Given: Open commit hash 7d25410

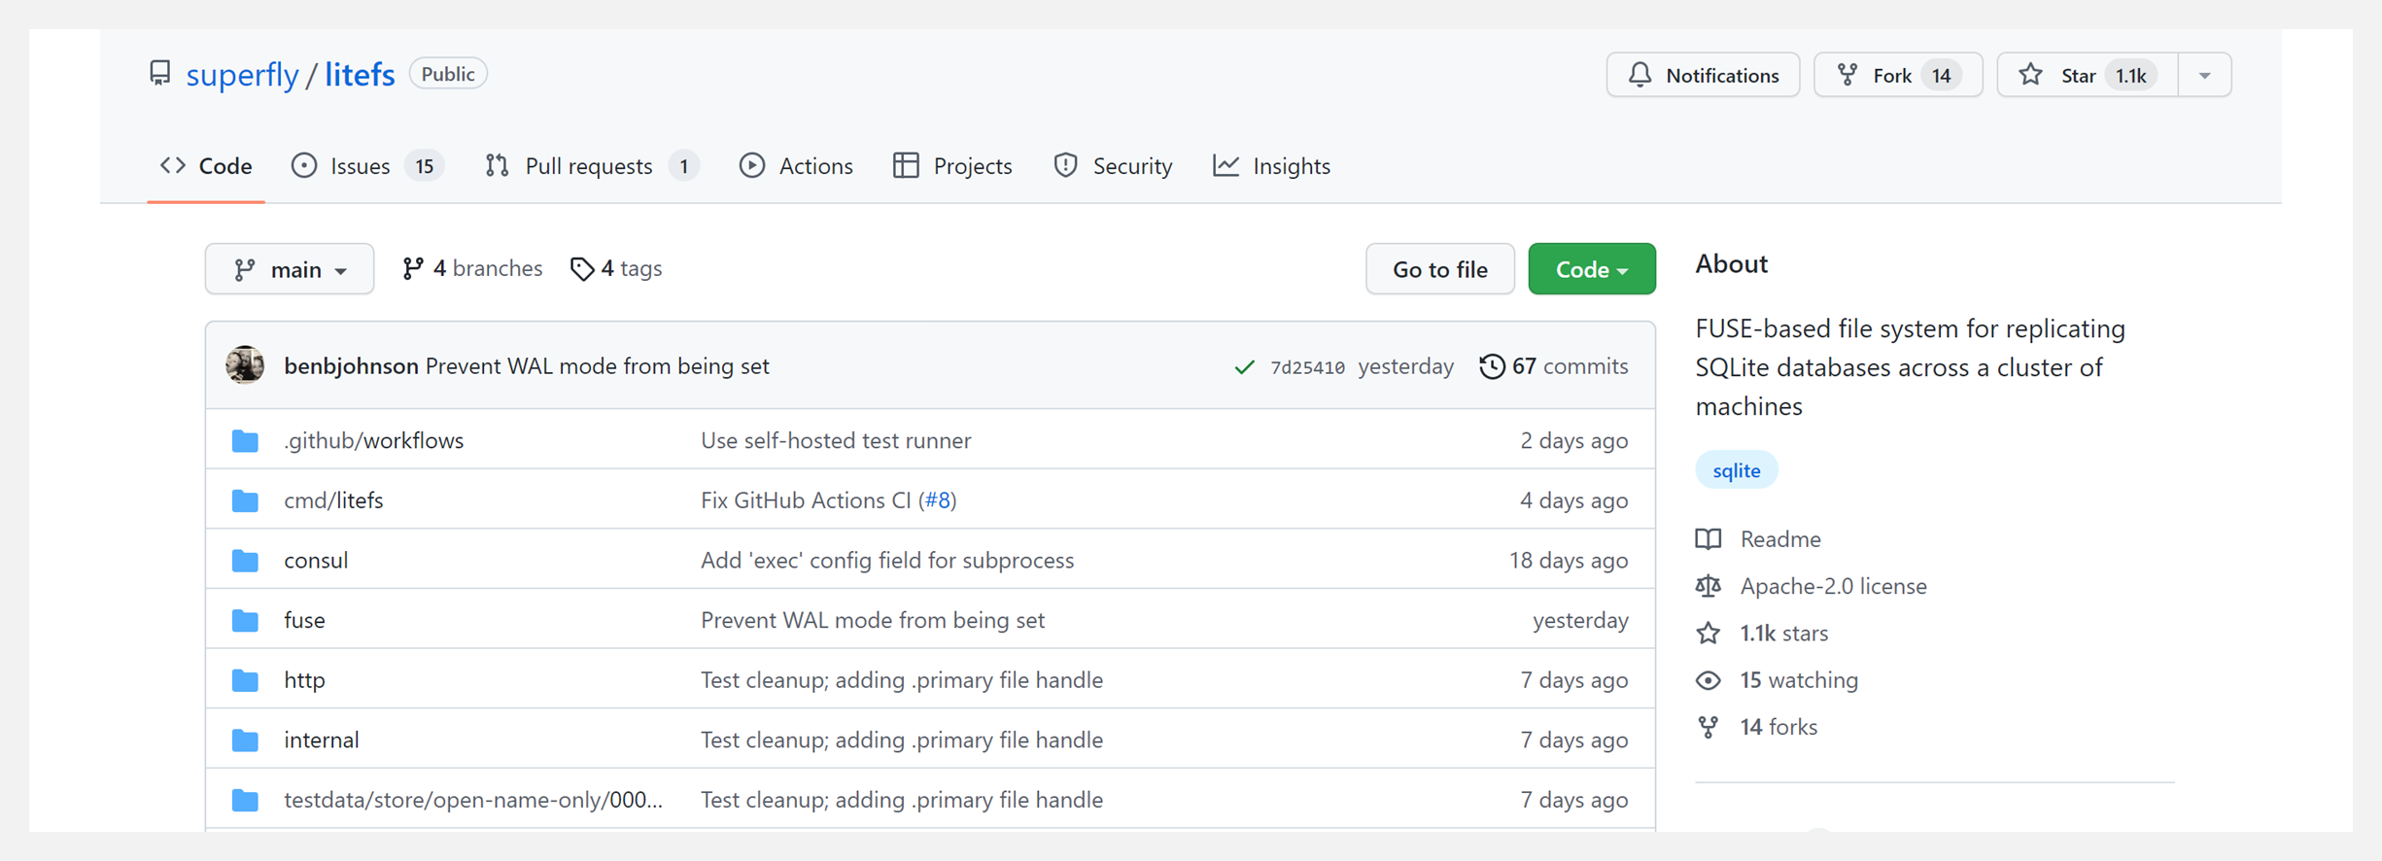Looking at the screenshot, I should [x=1307, y=367].
